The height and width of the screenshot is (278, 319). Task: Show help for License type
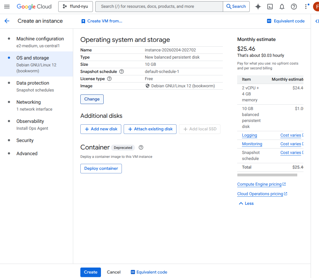109,79
